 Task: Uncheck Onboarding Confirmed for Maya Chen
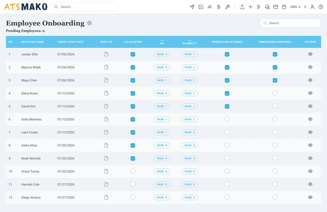point(275,80)
